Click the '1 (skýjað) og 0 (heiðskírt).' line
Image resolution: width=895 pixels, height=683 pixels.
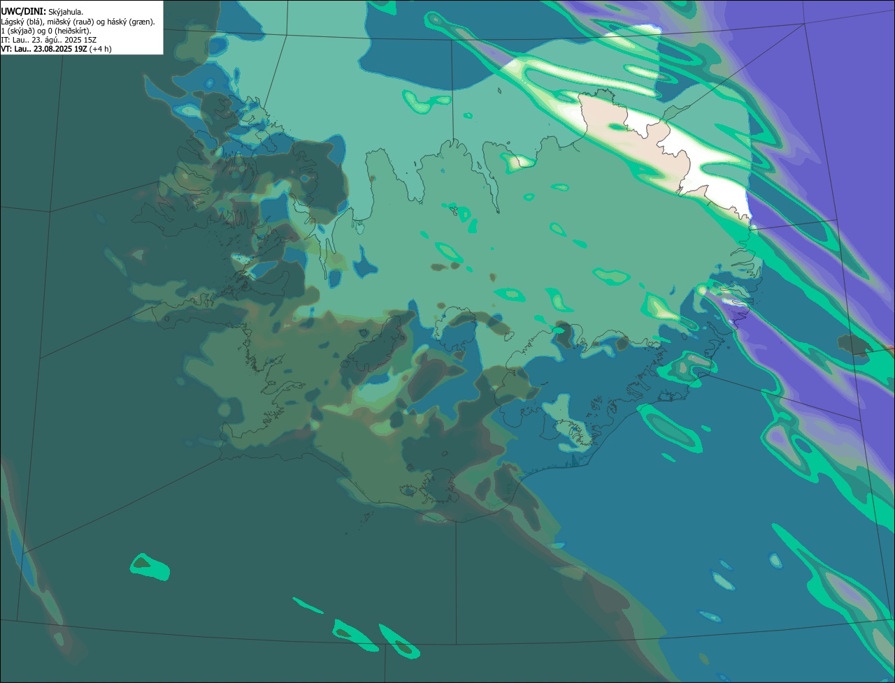tap(46, 31)
